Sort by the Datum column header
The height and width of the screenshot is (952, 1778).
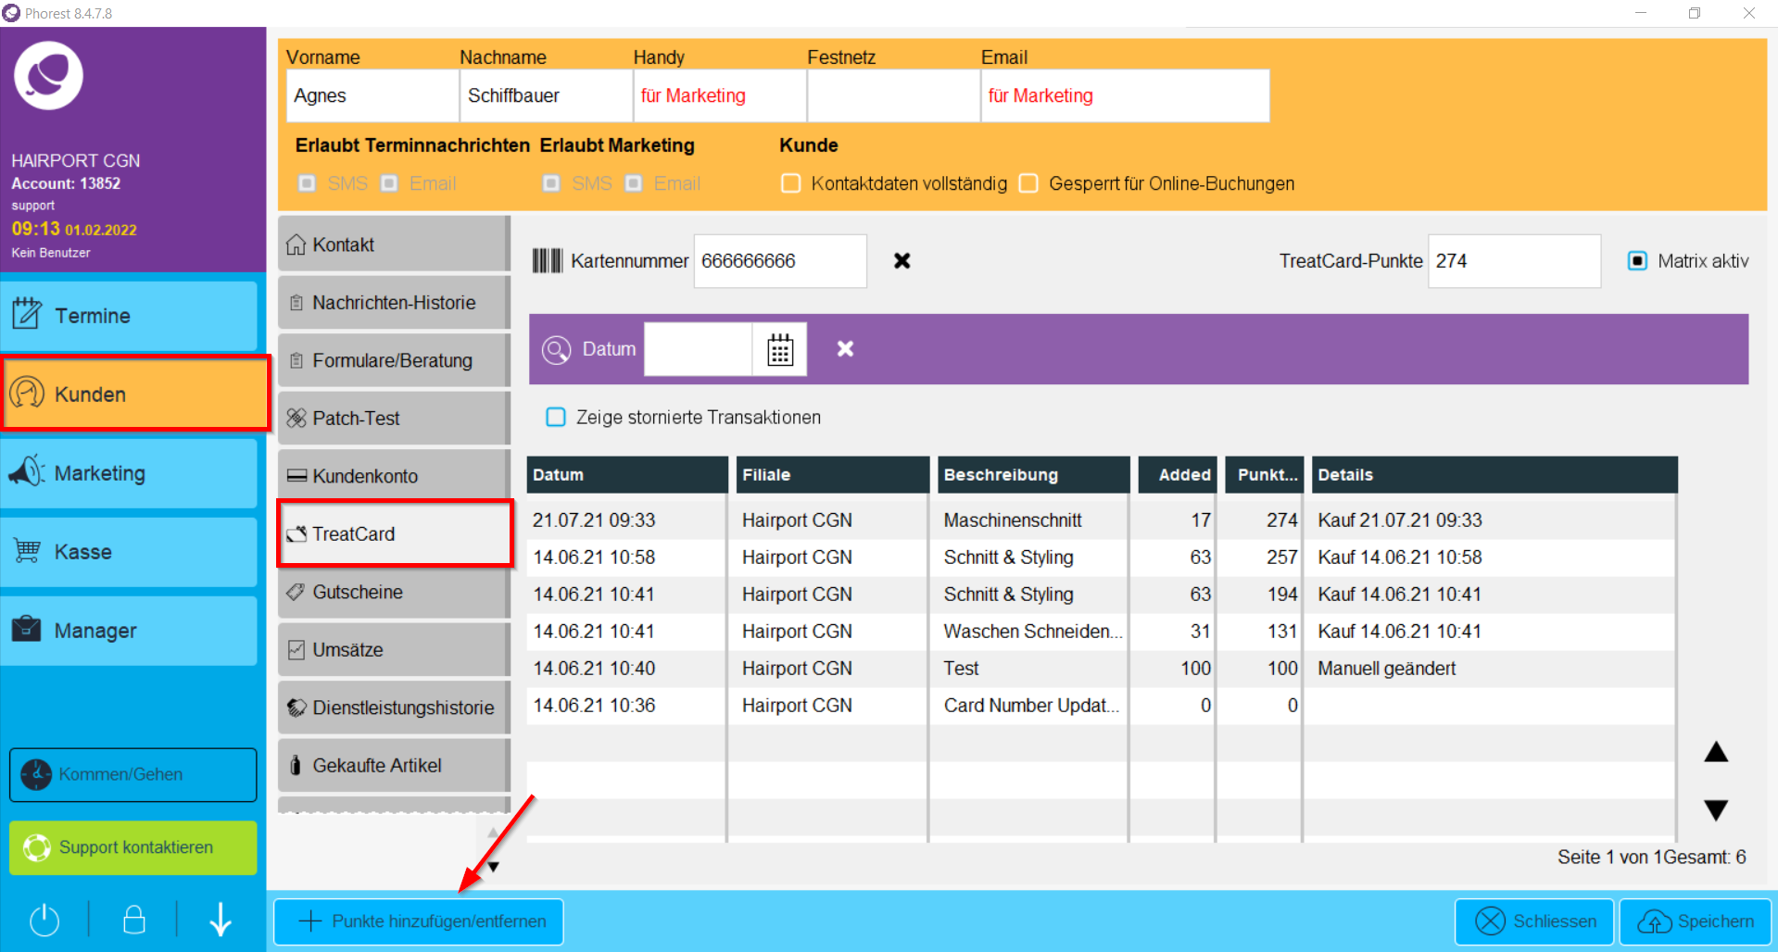coord(627,475)
